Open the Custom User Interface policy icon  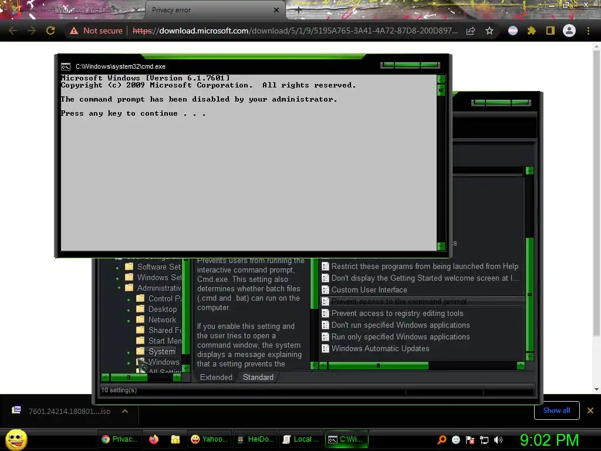coord(325,290)
